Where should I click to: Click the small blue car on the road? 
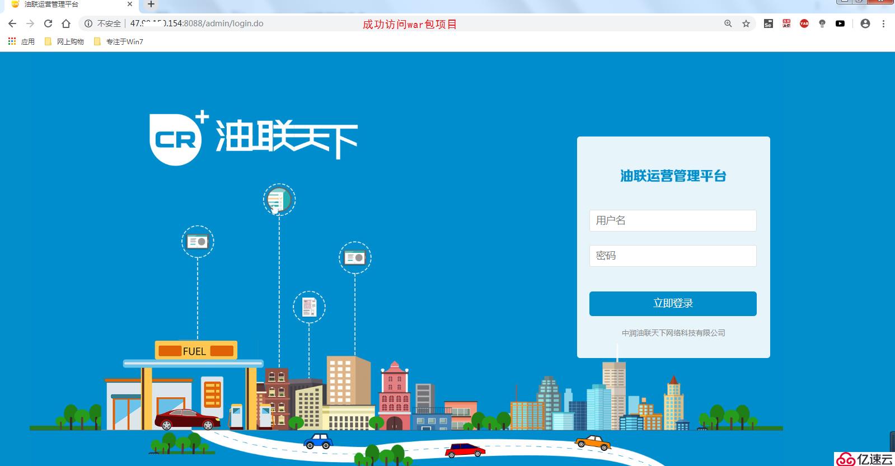click(x=318, y=441)
